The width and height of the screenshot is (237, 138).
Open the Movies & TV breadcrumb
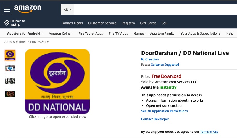(39, 42)
